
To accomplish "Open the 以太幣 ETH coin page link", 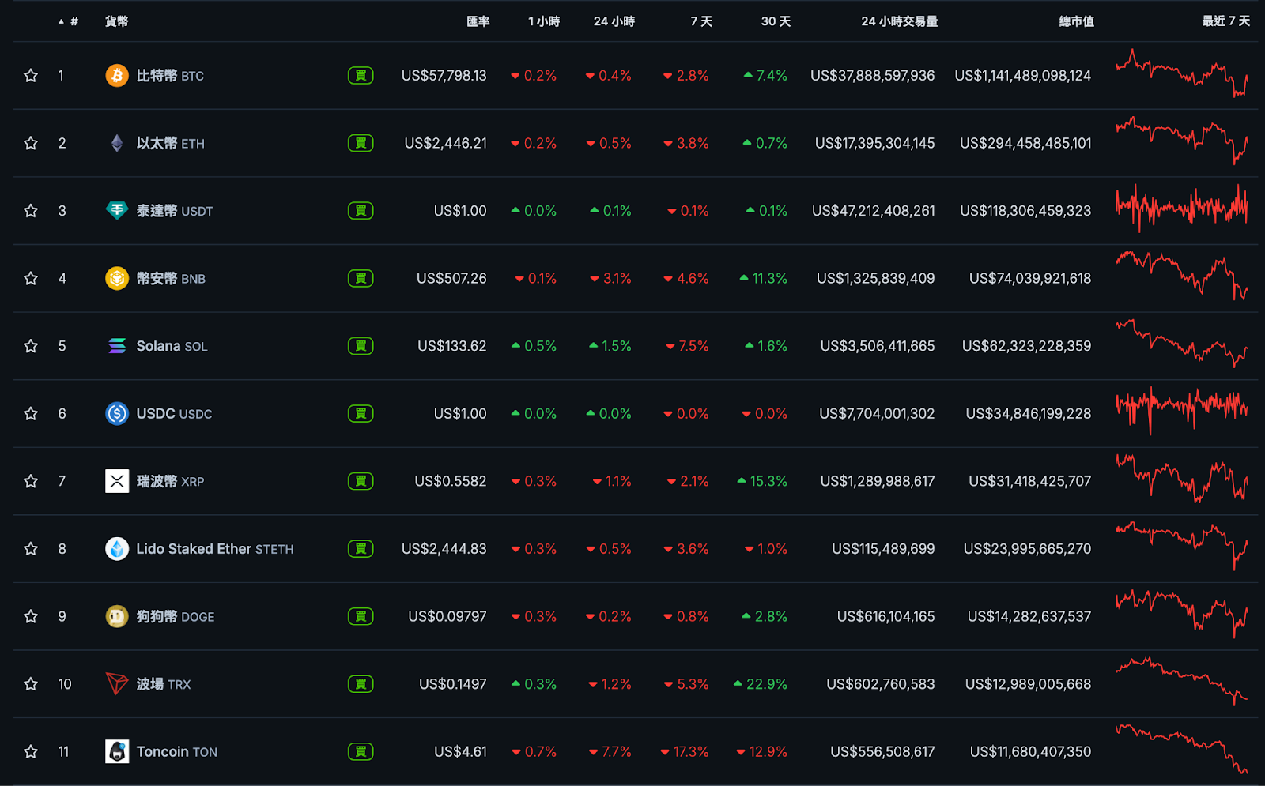I will 170,143.
